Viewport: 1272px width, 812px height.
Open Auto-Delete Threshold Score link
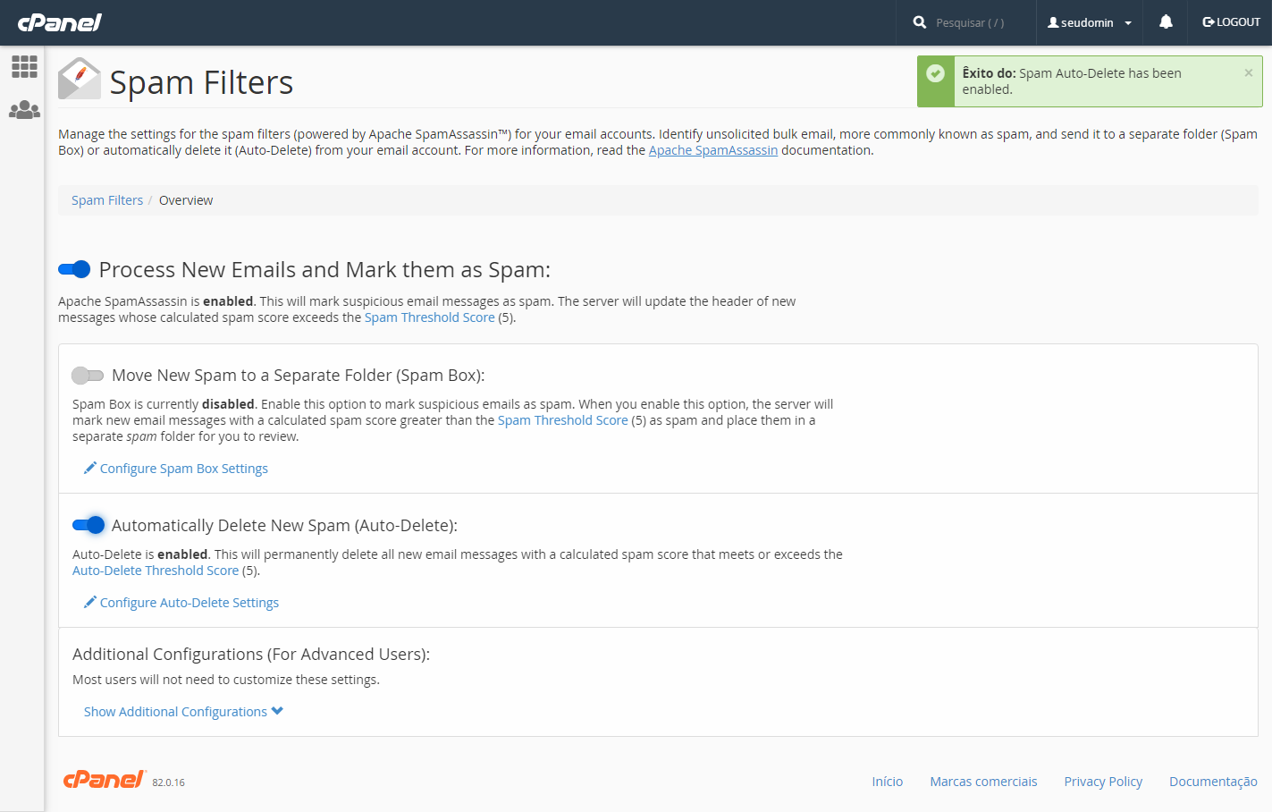[156, 571]
